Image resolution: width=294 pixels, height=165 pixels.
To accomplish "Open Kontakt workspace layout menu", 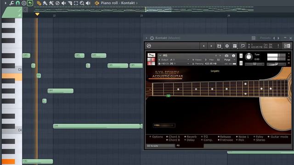I will pyautogui.click(x=235, y=46).
